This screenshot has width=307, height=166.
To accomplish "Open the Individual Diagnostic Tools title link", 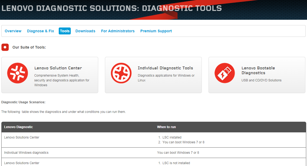I will [x=166, y=68].
